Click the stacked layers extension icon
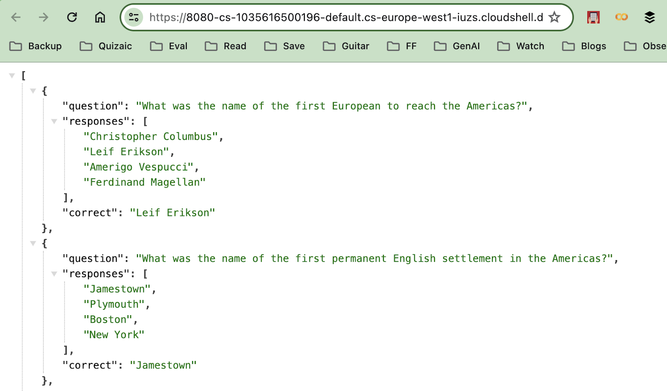Viewport: 667px width, 391px height. 649,17
